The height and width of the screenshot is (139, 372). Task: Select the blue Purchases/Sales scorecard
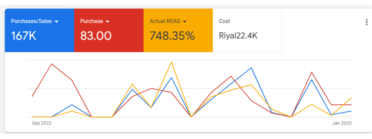tap(39, 30)
